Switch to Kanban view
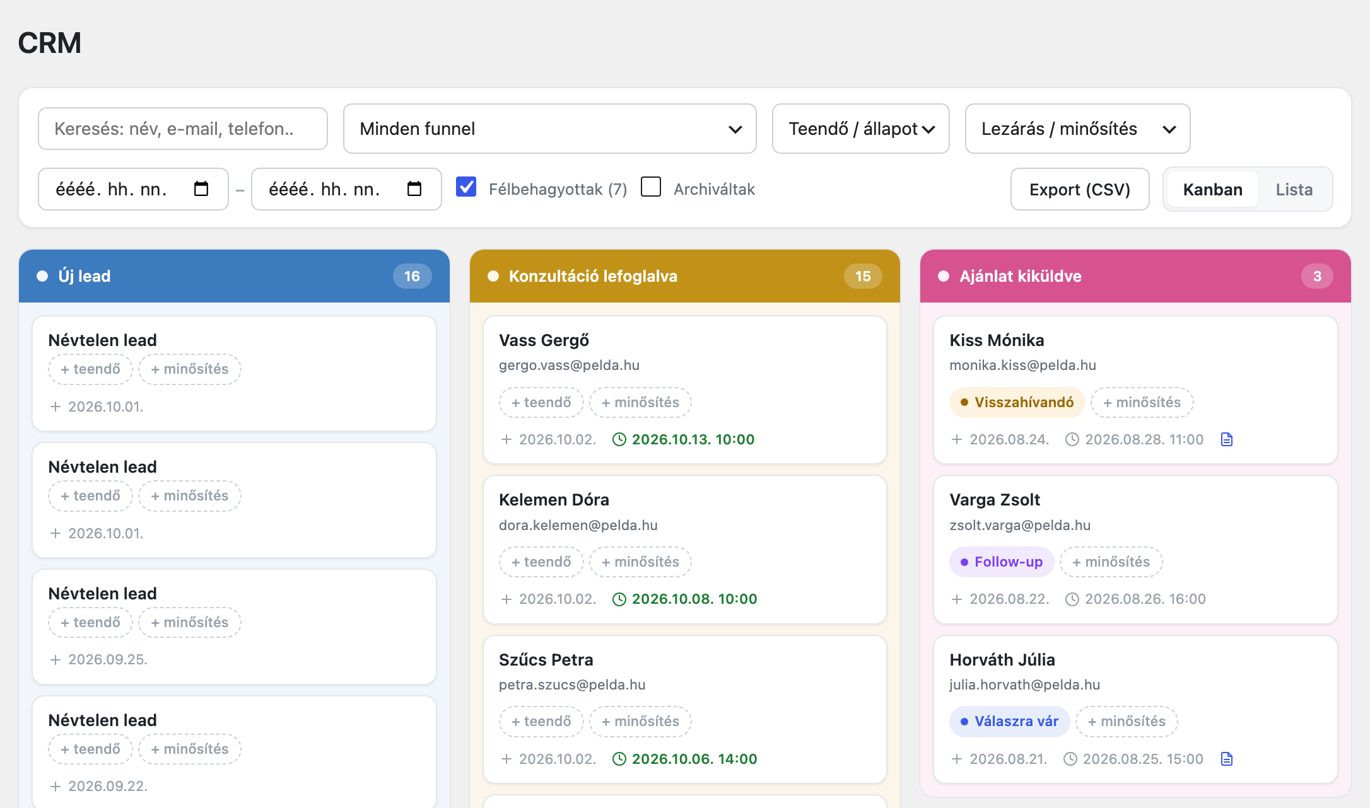 1213,189
